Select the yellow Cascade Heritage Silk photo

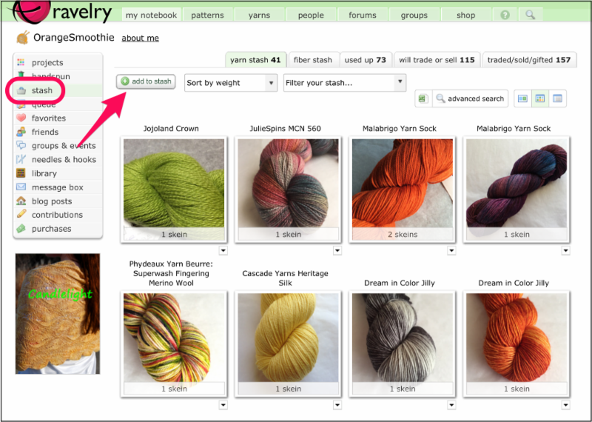(287, 336)
